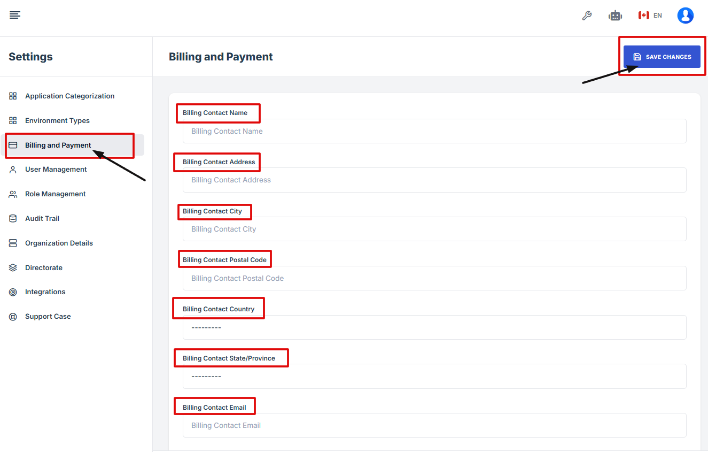Select Organization Details in sidebar
The width and height of the screenshot is (708, 452).
pyautogui.click(x=59, y=243)
